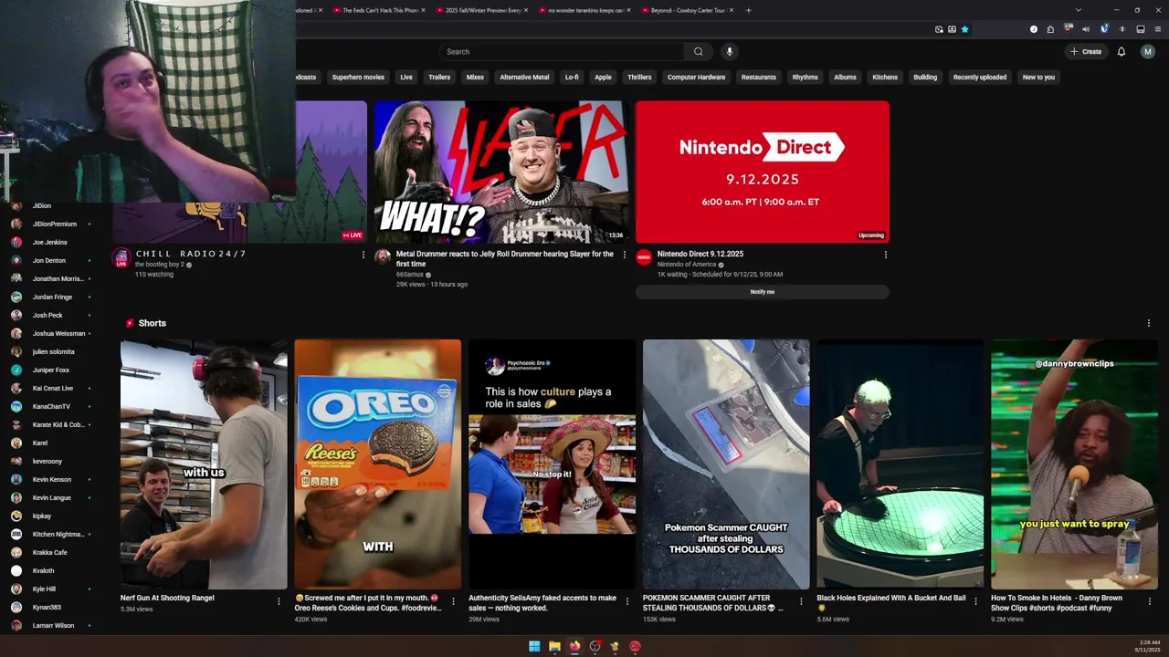
Task: Switch to no wonder tarantino keeps tab
Action: click(x=584, y=10)
